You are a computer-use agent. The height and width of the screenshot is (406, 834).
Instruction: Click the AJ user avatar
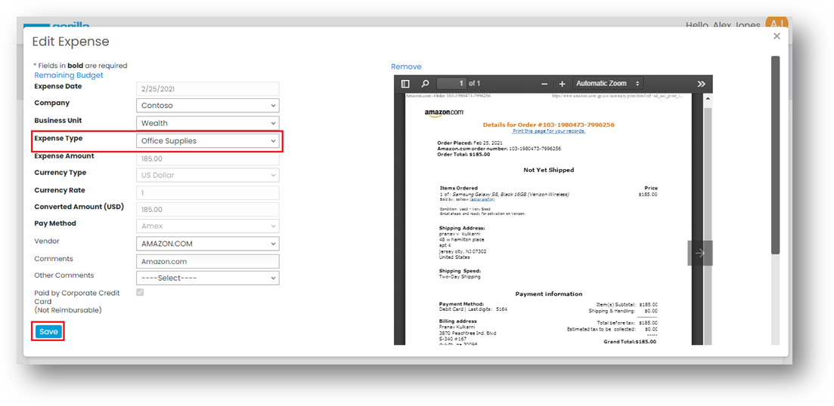[x=776, y=23]
